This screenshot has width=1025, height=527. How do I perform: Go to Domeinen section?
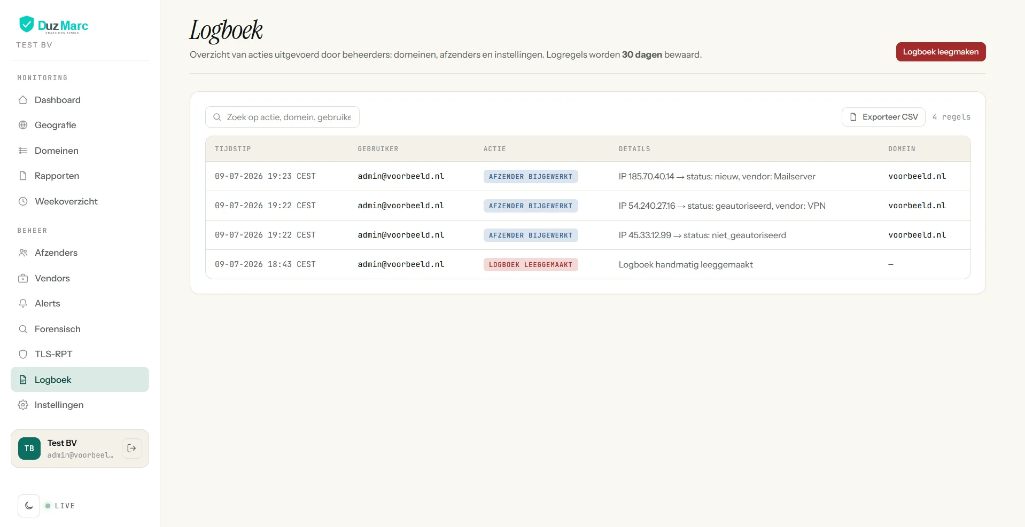pos(80,151)
